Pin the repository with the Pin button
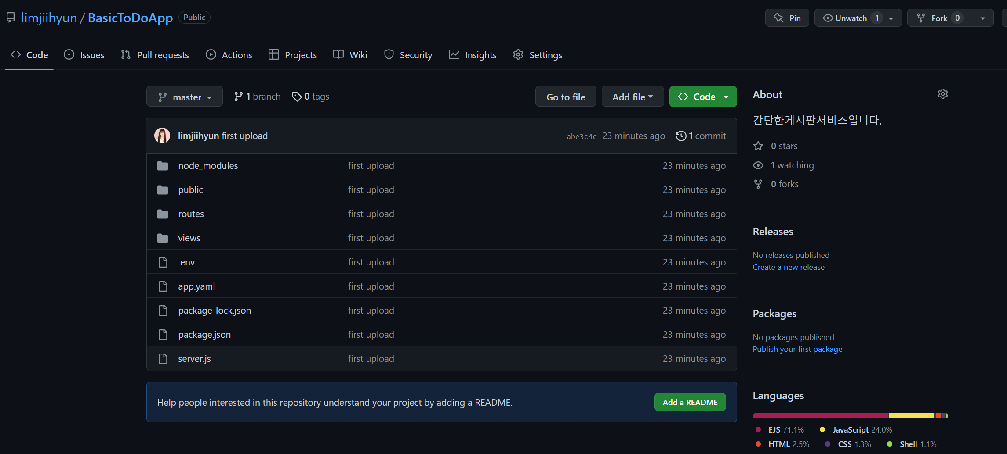The width and height of the screenshot is (1007, 454). click(x=787, y=18)
